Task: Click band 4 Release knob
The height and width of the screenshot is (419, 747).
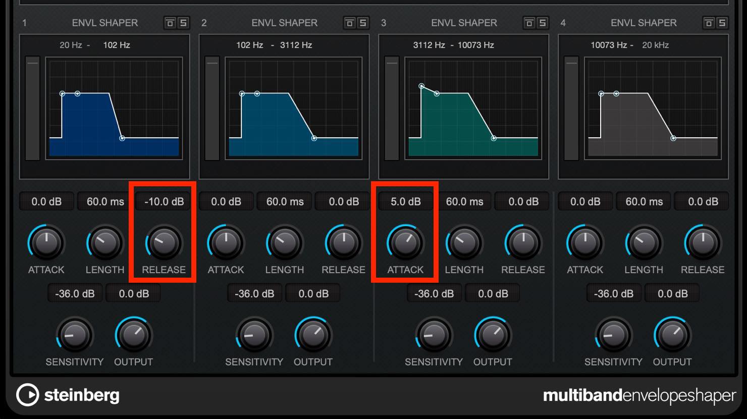Action: click(x=703, y=243)
